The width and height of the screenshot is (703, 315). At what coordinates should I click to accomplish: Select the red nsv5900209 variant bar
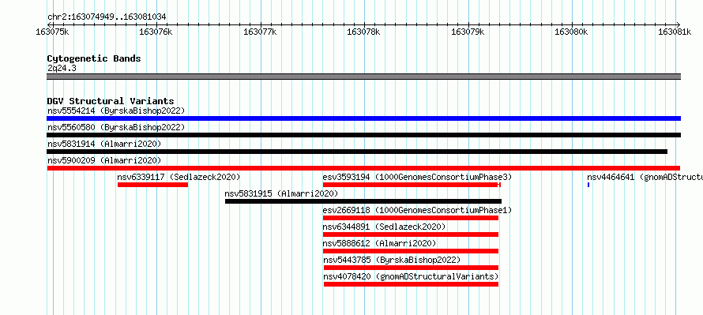[x=363, y=168]
